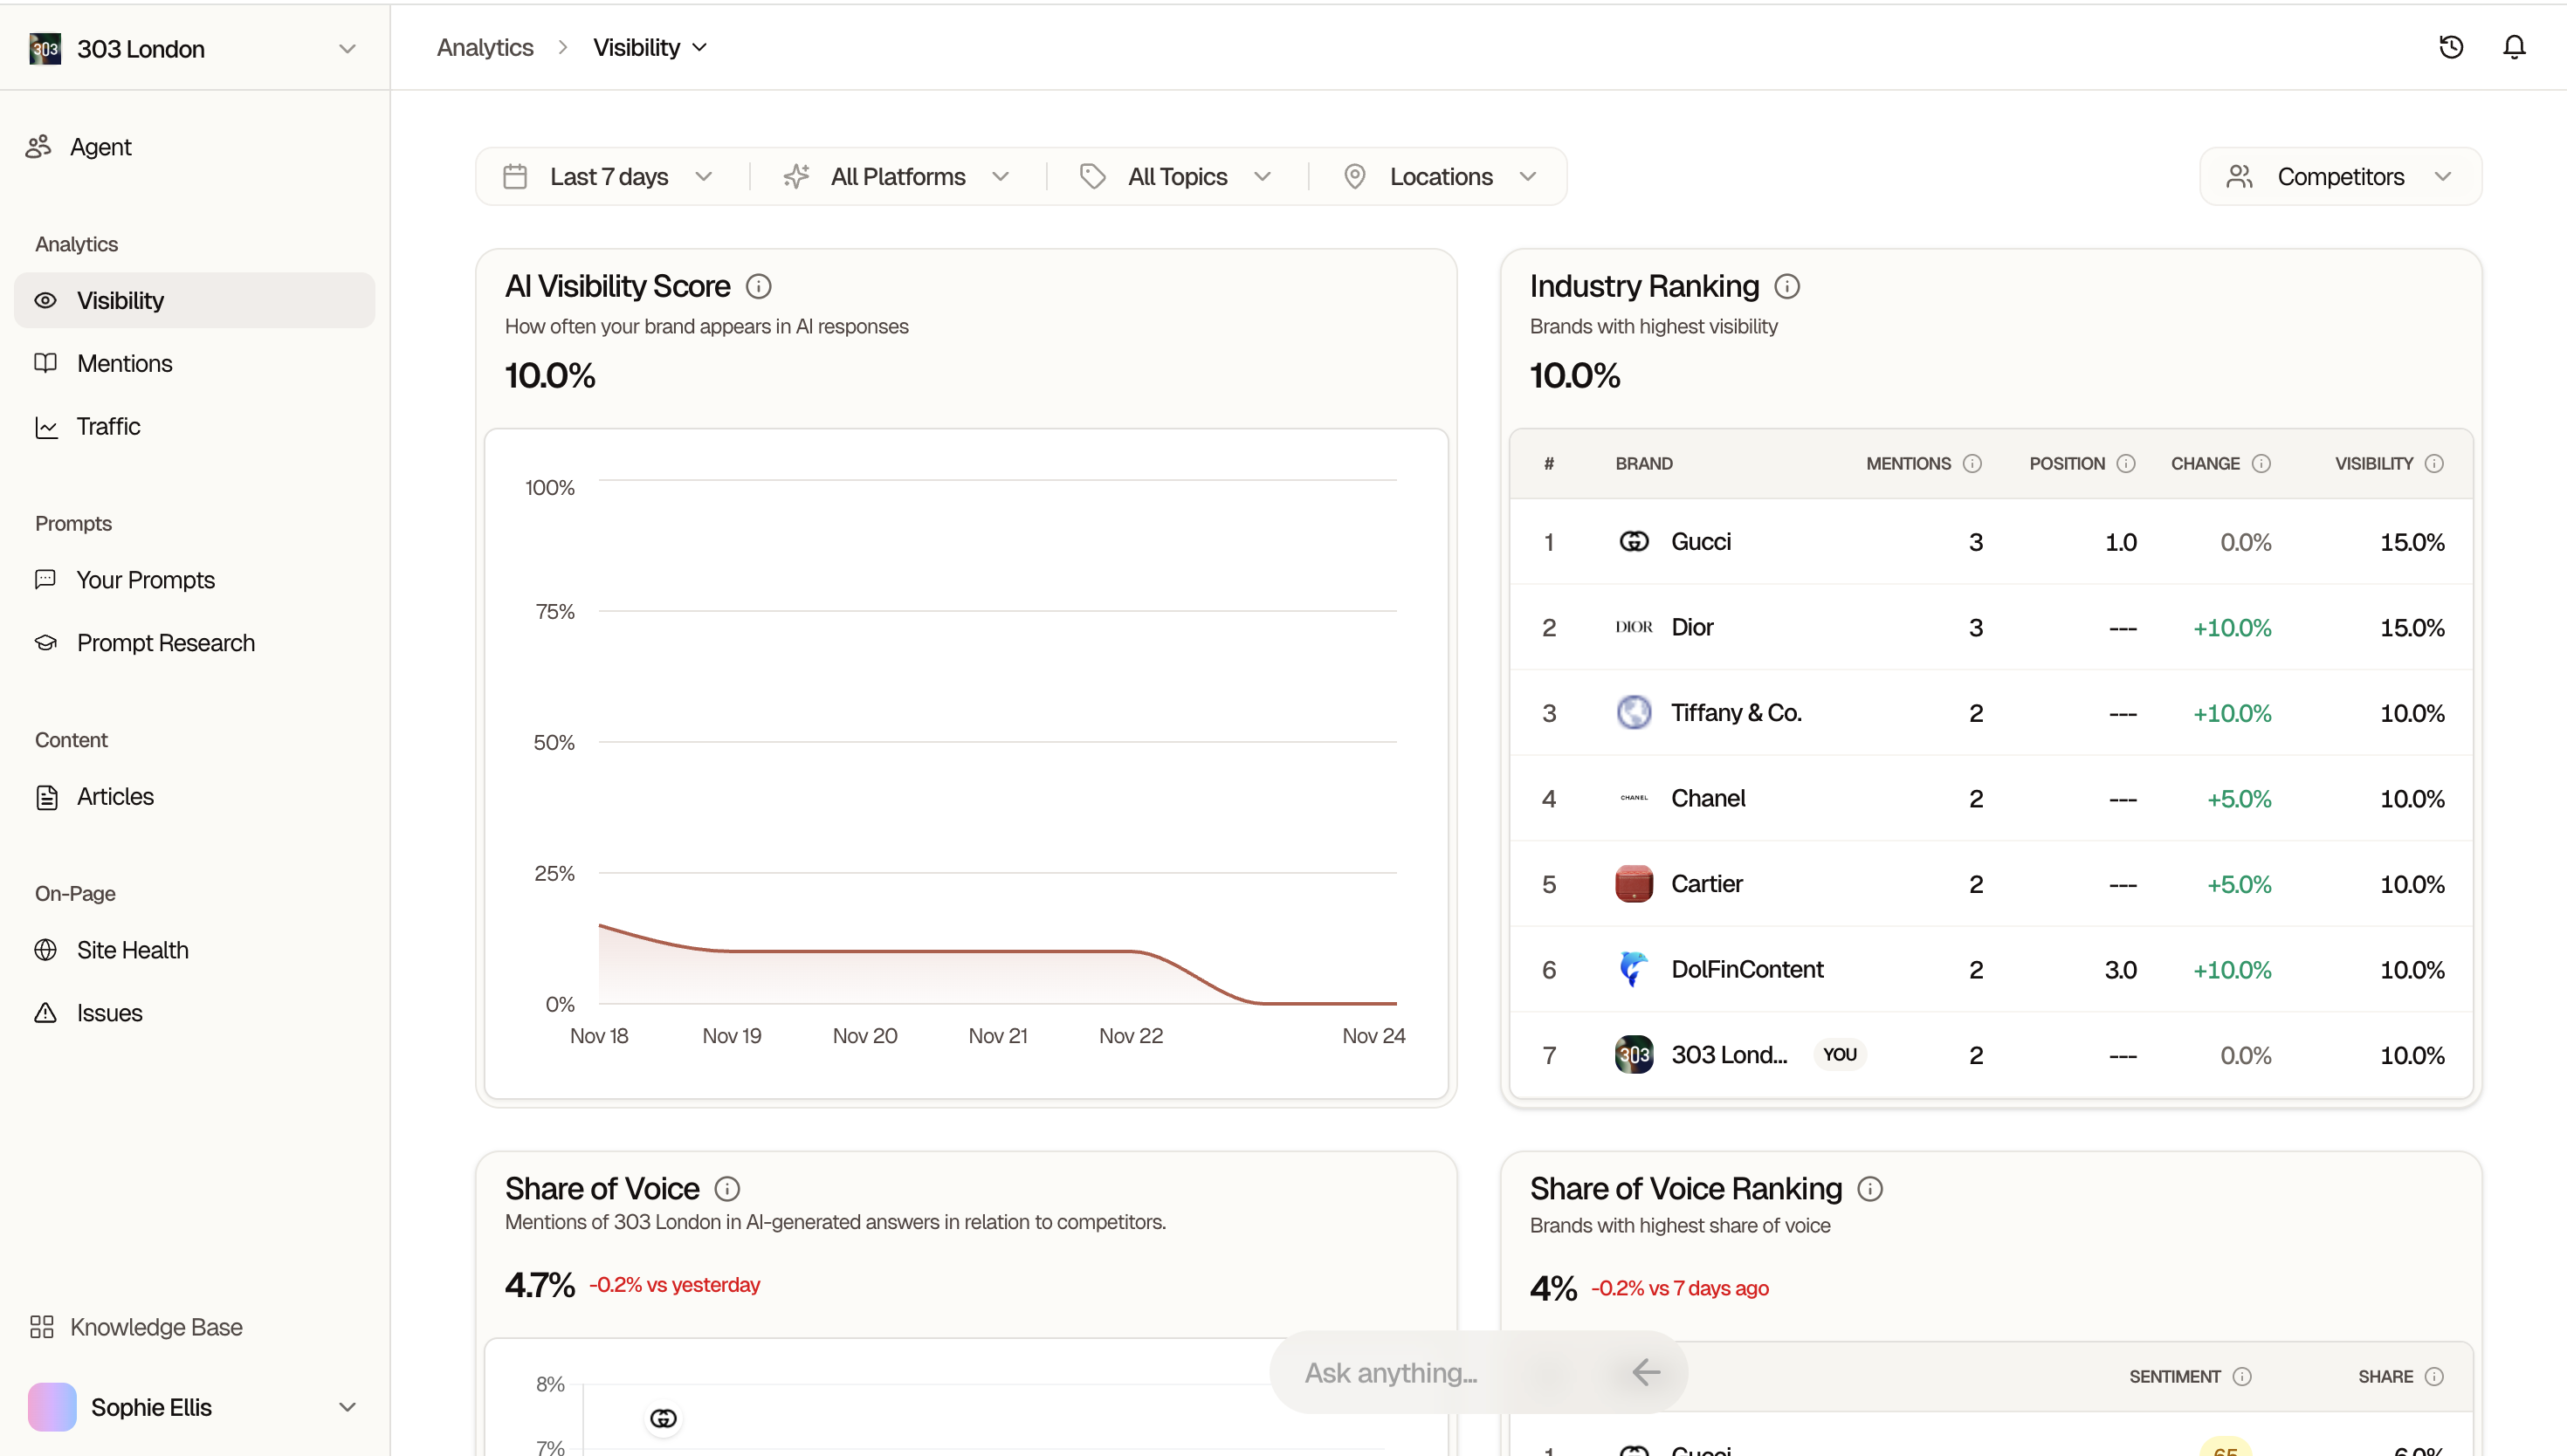
Task: Open the history clock icon
Action: click(x=2450, y=47)
